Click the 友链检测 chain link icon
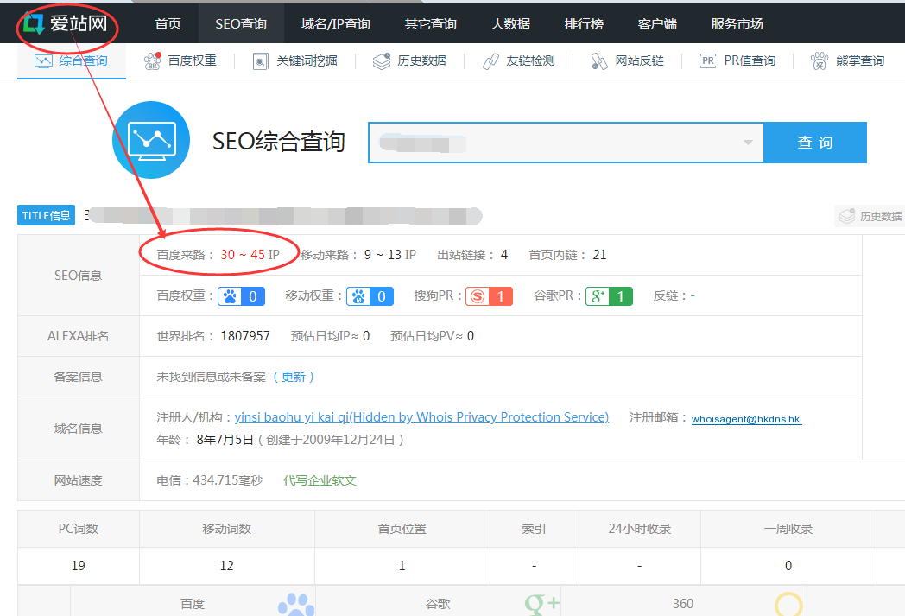The width and height of the screenshot is (905, 616). click(490, 61)
